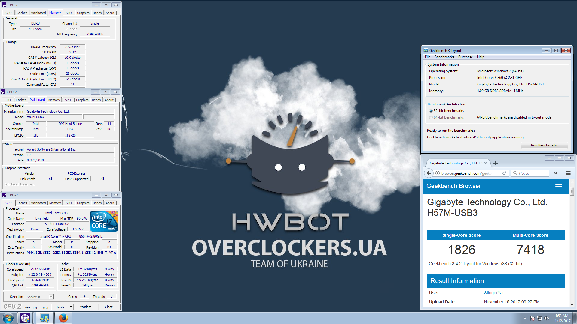This screenshot has height=324, width=577.
Task: Open the File menu in Geekbench
Action: (x=428, y=57)
